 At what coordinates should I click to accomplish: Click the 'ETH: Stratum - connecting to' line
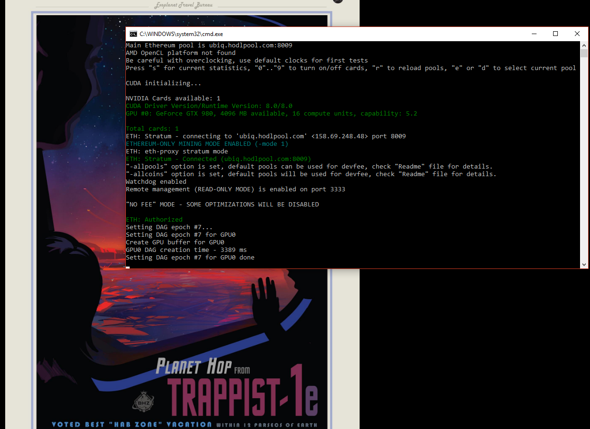(265, 136)
